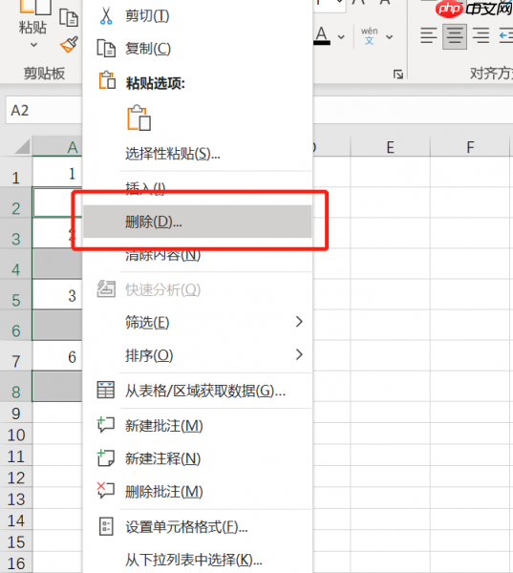Select column A header
513x573 pixels.
57,147
